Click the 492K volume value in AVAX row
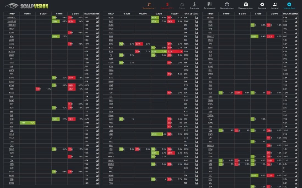 [87, 85]
